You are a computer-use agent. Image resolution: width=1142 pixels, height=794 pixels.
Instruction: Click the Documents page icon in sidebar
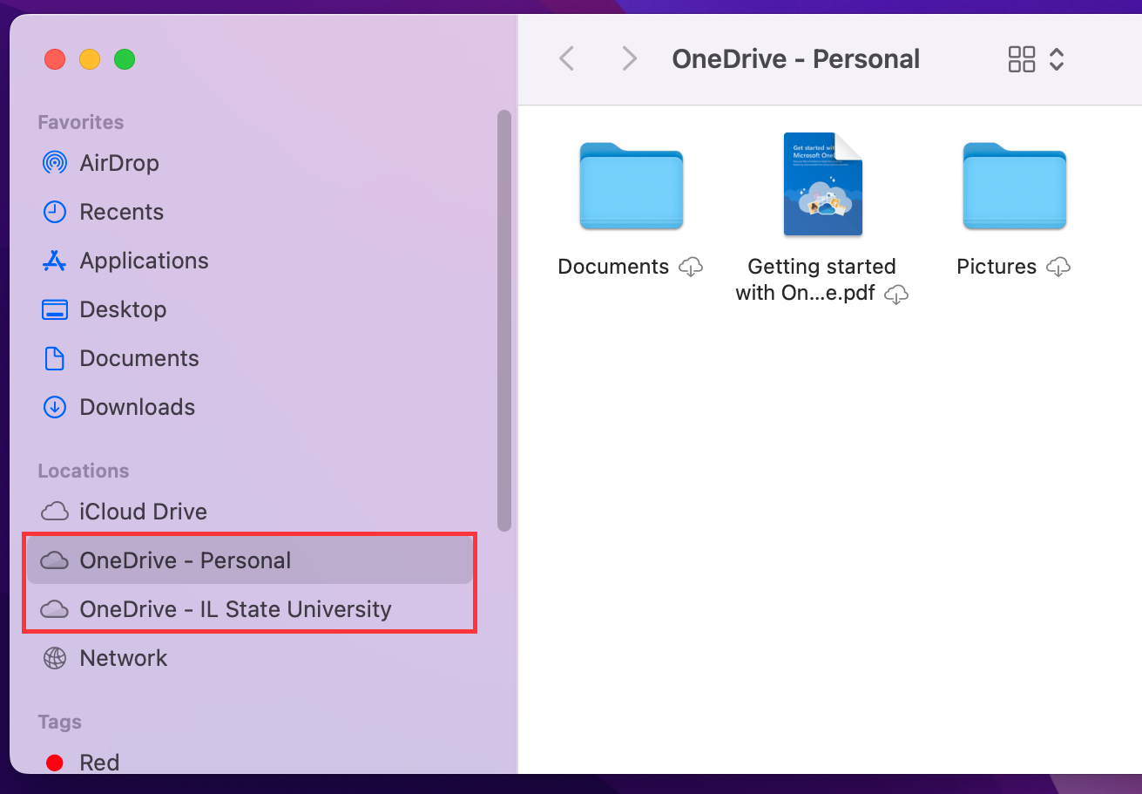tap(54, 358)
